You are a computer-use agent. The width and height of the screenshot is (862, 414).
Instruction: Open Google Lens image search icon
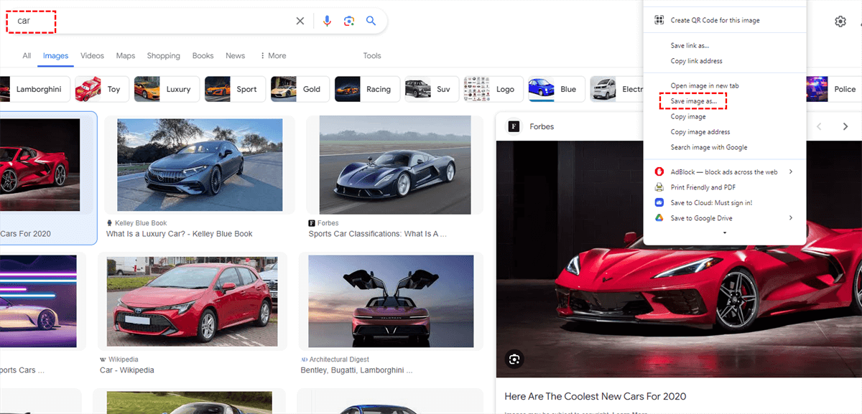[349, 21]
